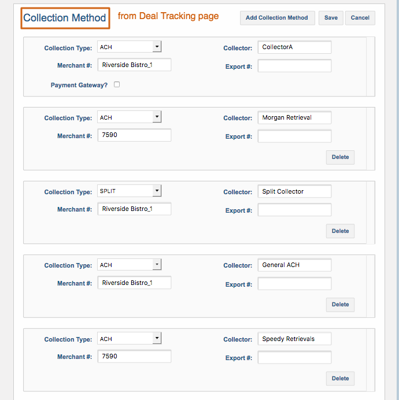Click Merchant # field for Morgan Retrieval
This screenshot has height=400, width=399.
click(x=134, y=135)
